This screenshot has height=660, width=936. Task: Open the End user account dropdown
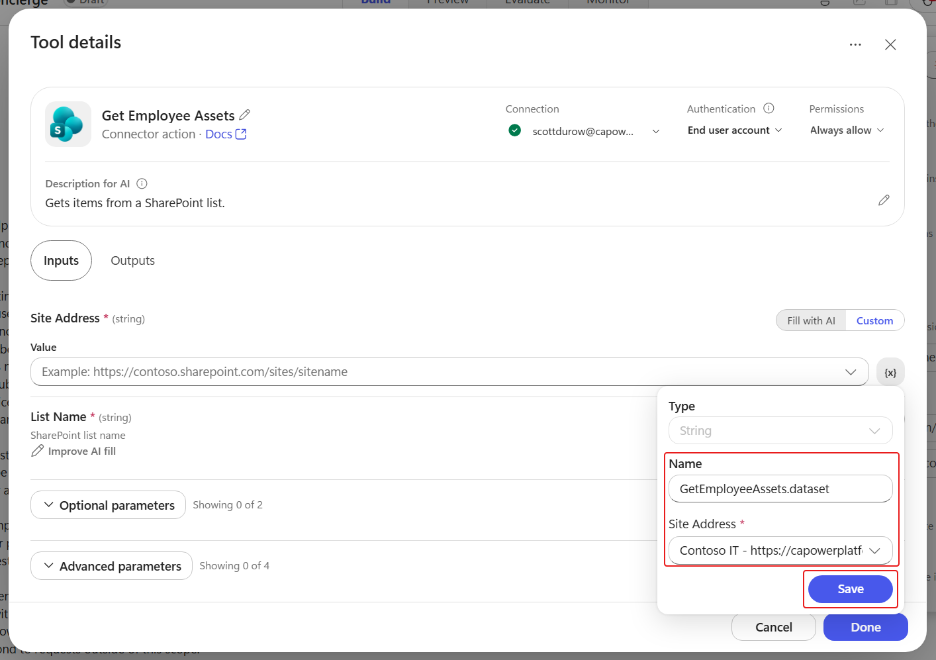(x=735, y=130)
